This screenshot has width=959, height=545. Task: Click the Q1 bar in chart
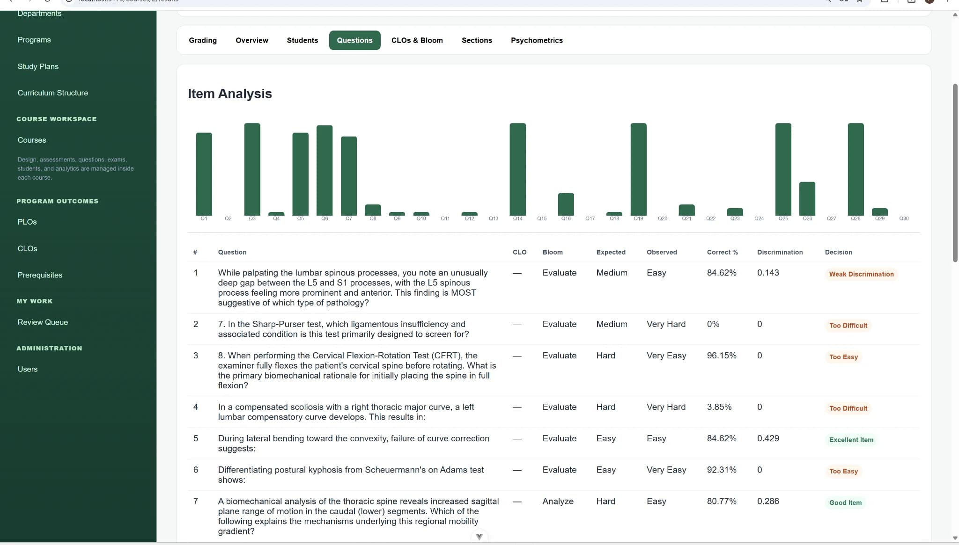[x=204, y=174]
